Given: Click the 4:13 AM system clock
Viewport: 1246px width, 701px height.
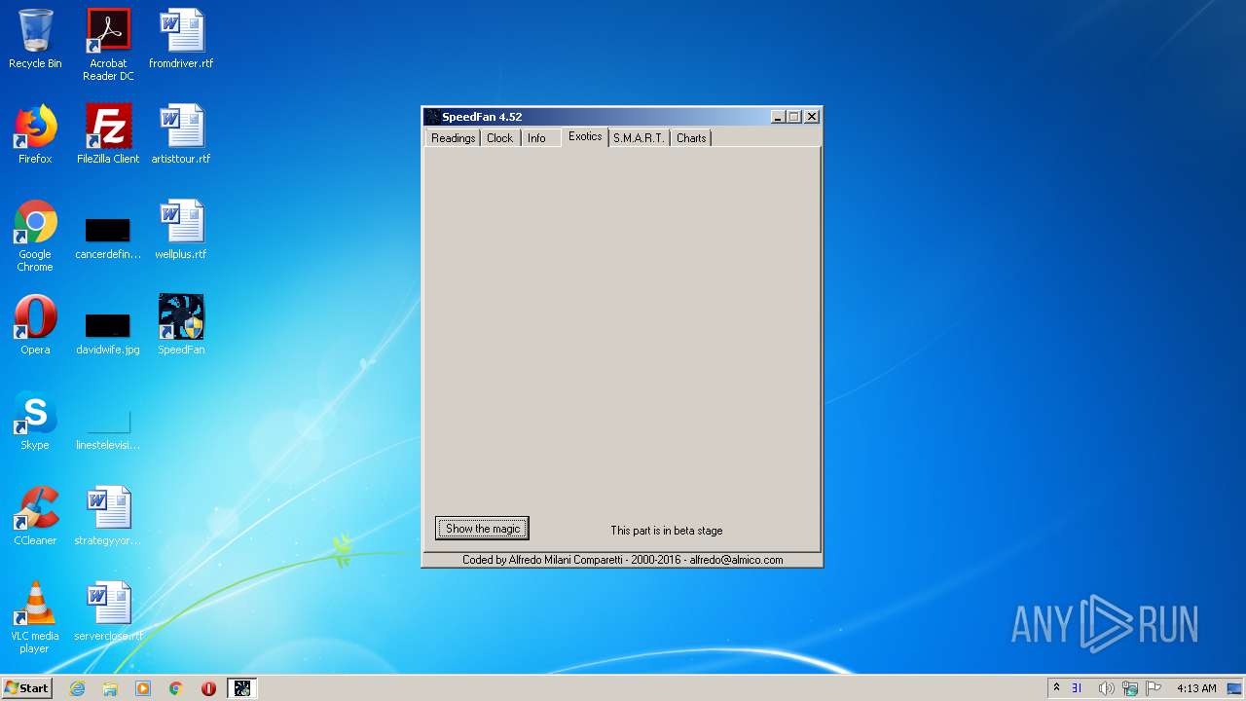Looking at the screenshot, I should [x=1196, y=688].
